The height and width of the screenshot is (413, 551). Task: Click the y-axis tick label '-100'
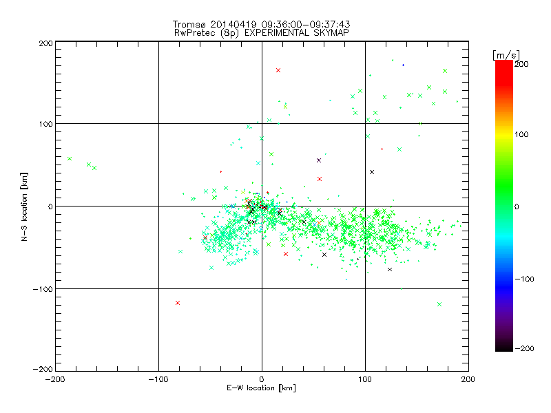pos(43,289)
